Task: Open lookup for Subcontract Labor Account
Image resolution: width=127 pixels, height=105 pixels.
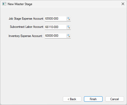Action: pos(68,27)
